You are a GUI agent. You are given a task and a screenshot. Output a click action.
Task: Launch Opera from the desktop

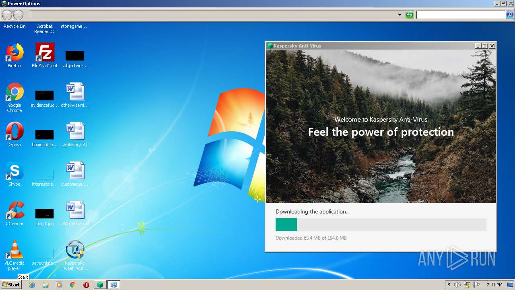click(14, 135)
